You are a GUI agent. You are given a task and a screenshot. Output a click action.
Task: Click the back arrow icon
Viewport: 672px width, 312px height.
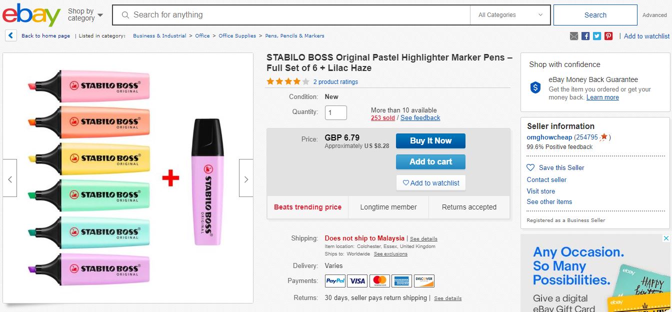pos(11,35)
